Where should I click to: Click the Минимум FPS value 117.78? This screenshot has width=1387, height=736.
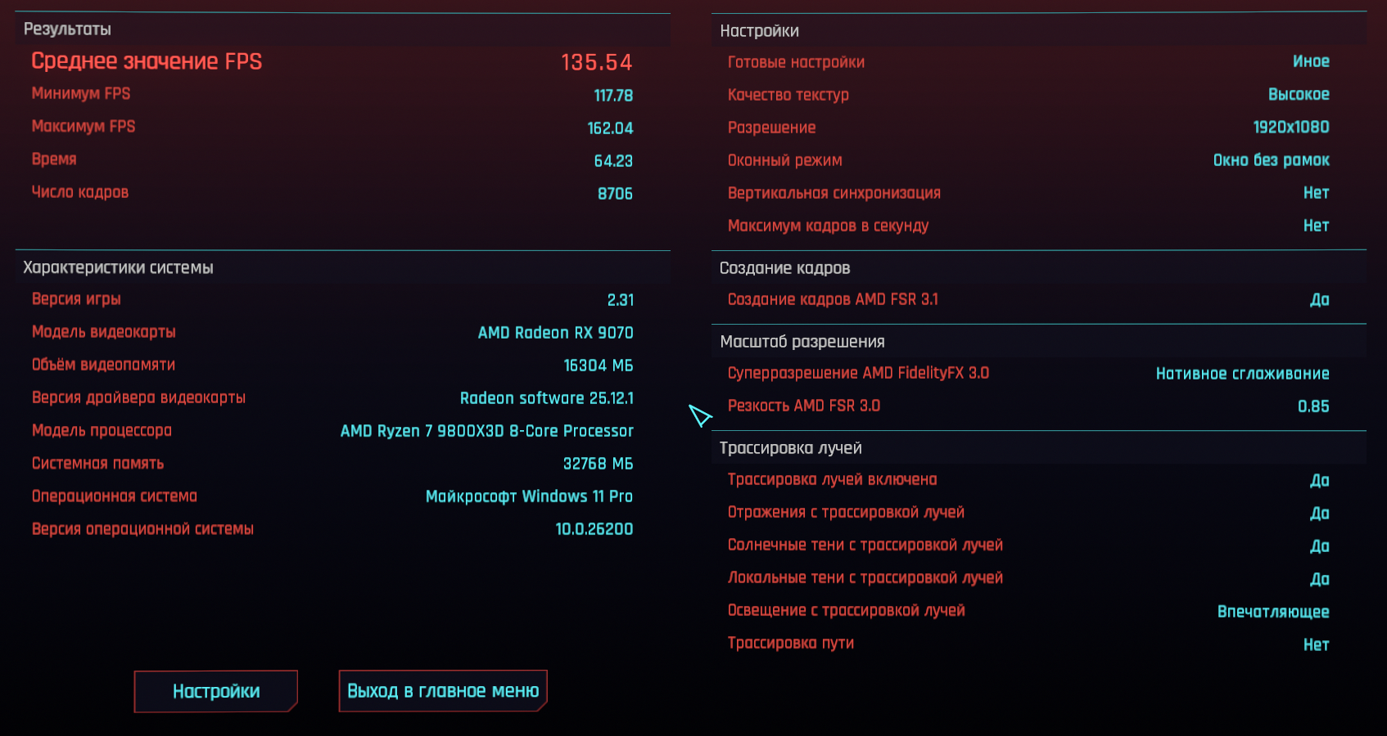[613, 96]
